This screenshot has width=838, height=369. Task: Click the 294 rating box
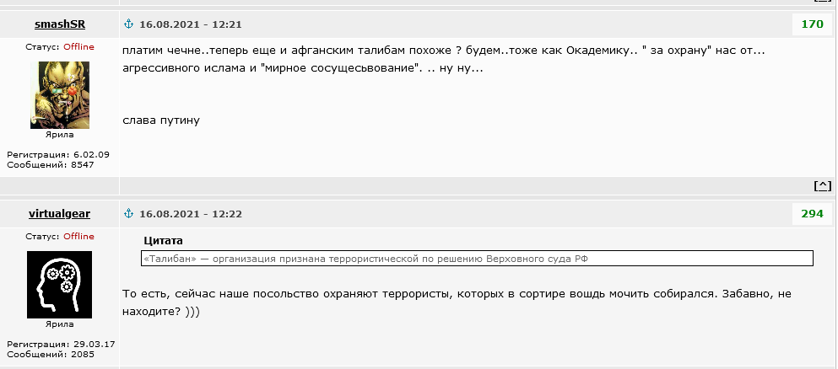tap(812, 214)
